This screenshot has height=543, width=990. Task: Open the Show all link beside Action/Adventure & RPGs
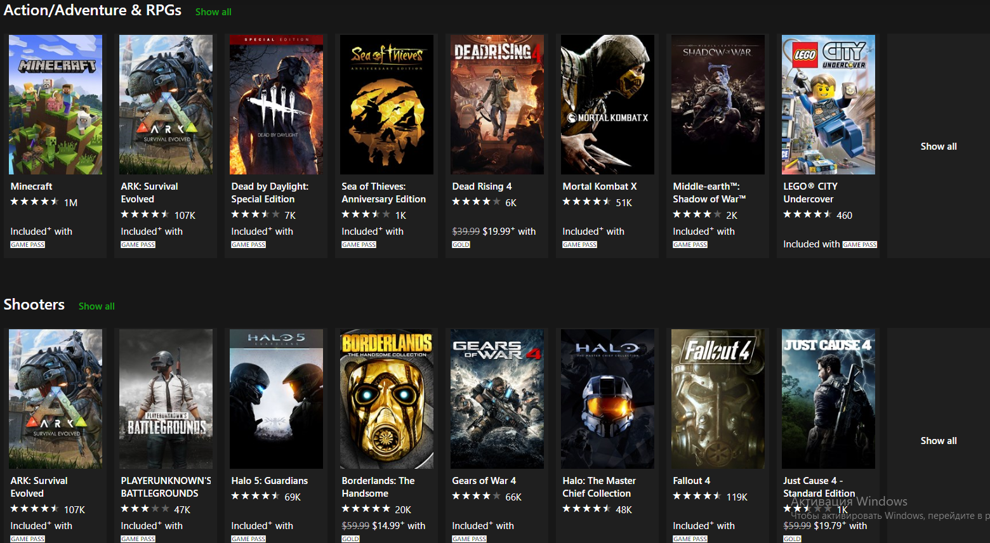click(x=213, y=11)
